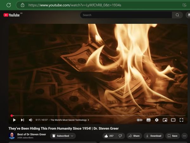Click the '243K subscribers' text

25,138
